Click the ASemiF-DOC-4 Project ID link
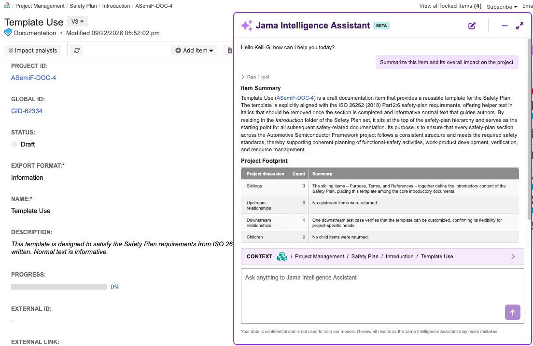The width and height of the screenshot is (533, 346). (34, 78)
